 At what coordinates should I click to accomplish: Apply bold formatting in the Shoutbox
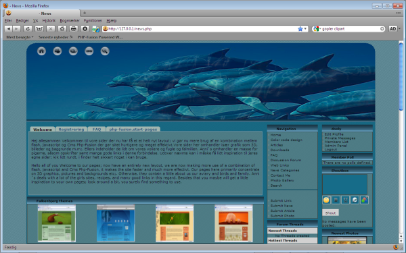coord(336,200)
